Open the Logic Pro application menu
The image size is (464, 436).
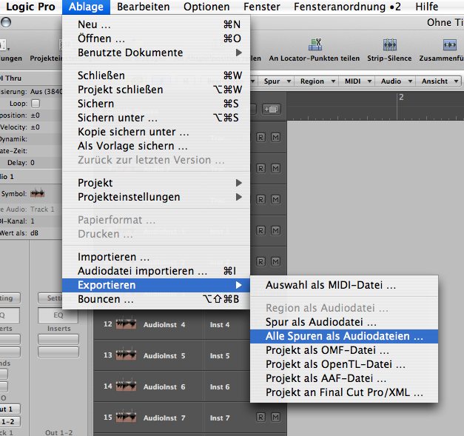pyautogui.click(x=30, y=7)
